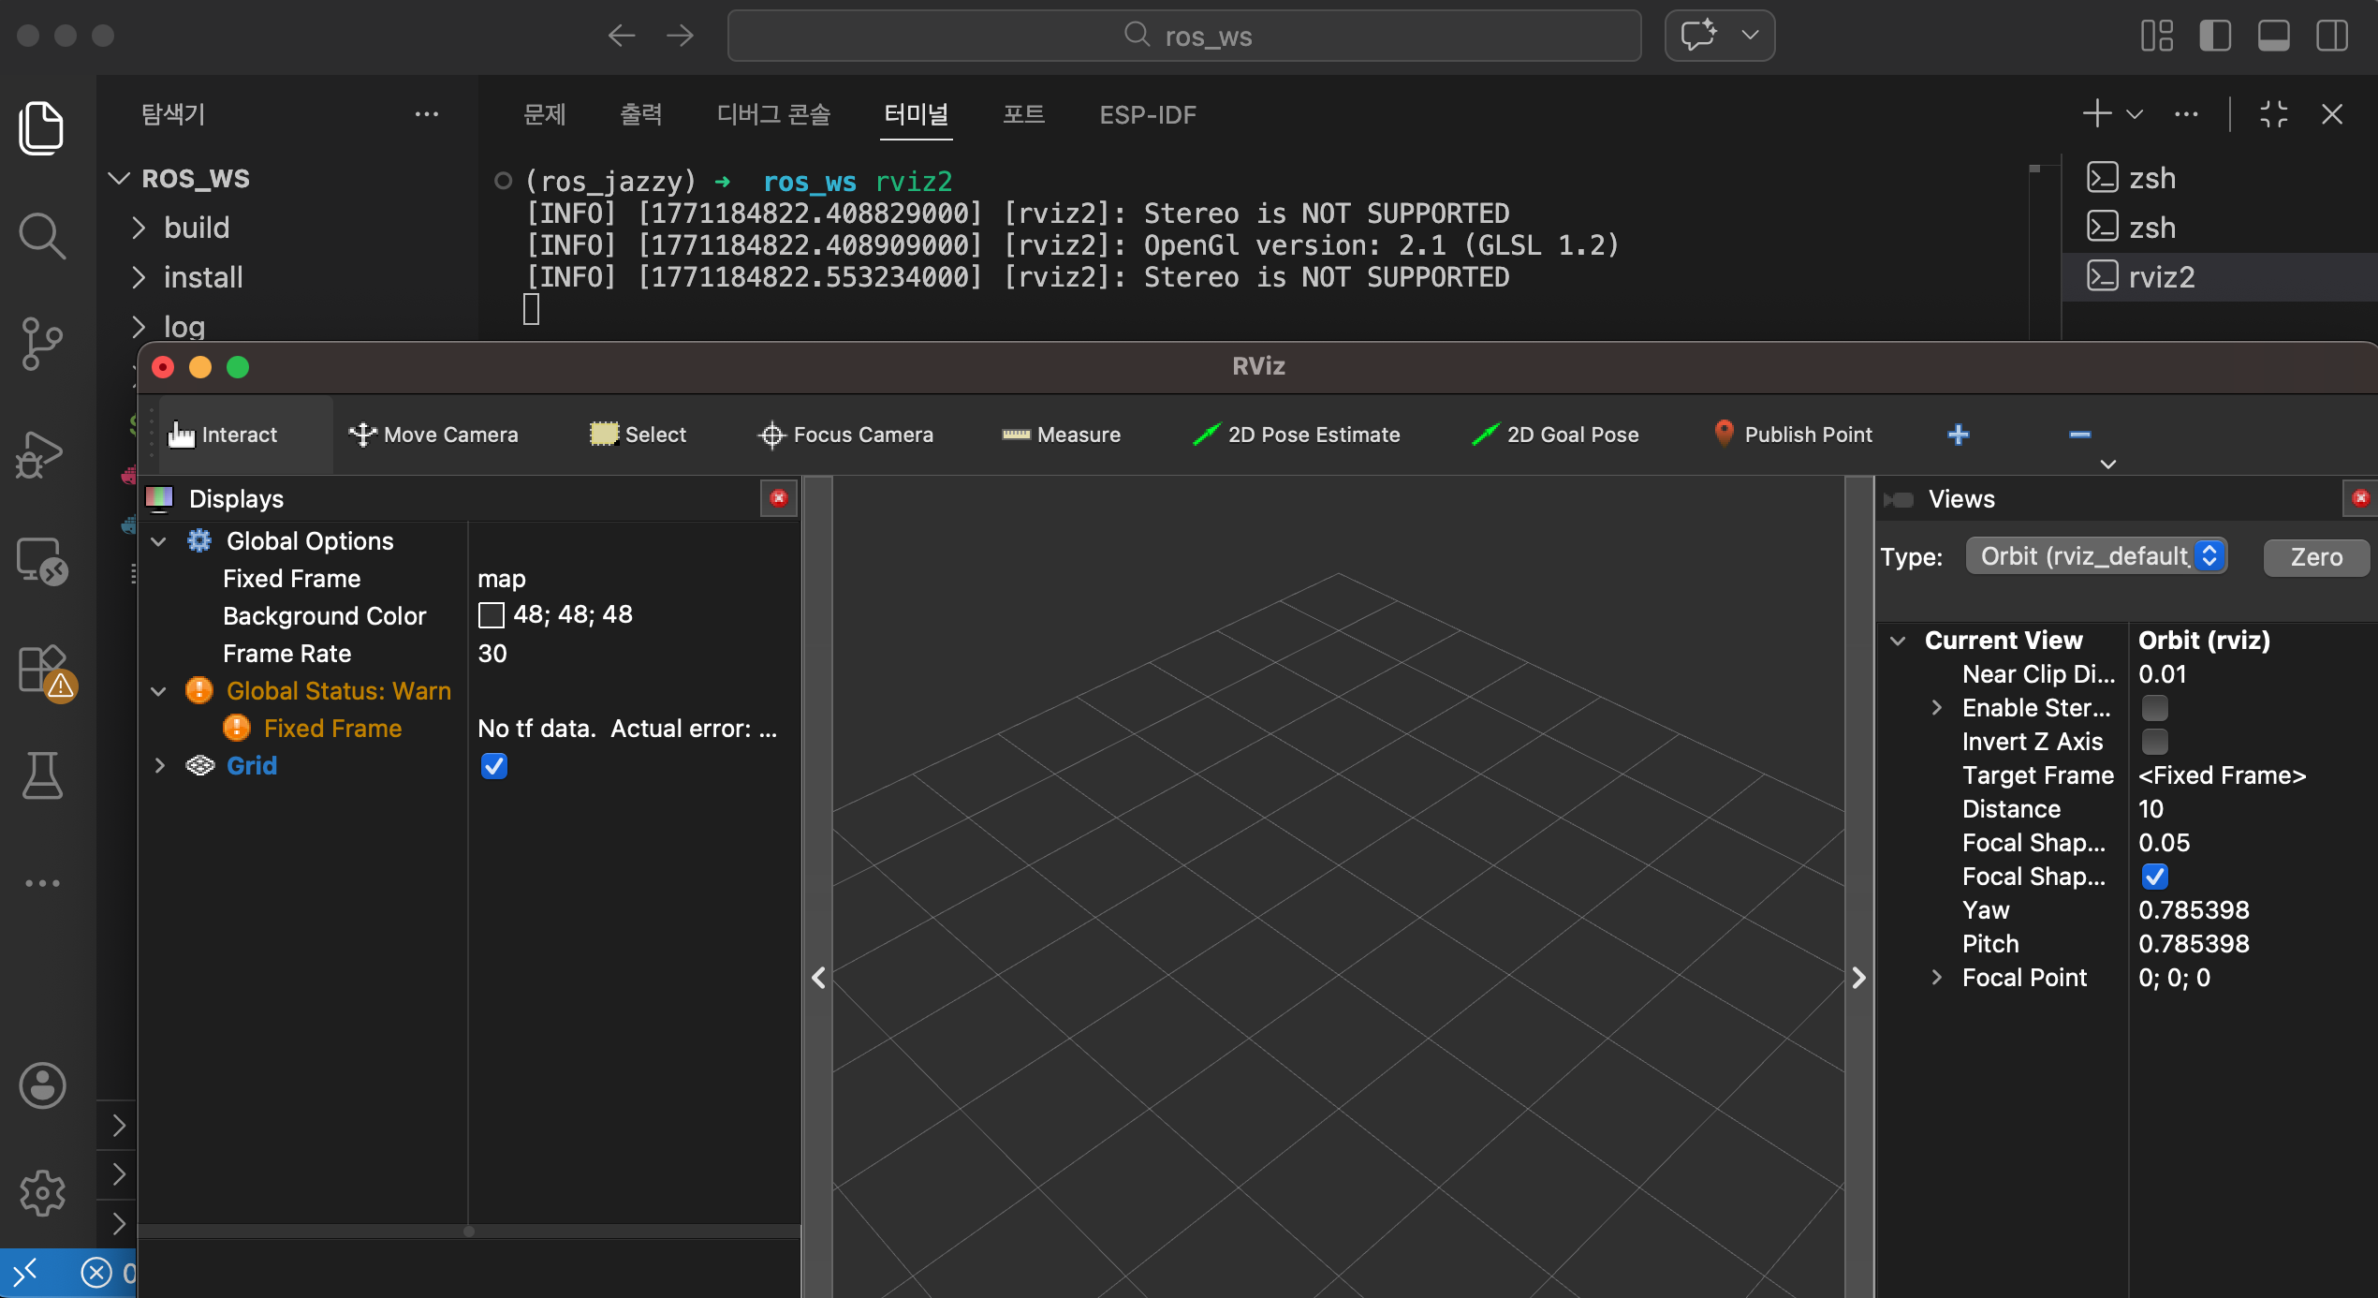Choose the Select tool in RViz
Viewport: 2378px width, 1298px height.
point(638,435)
